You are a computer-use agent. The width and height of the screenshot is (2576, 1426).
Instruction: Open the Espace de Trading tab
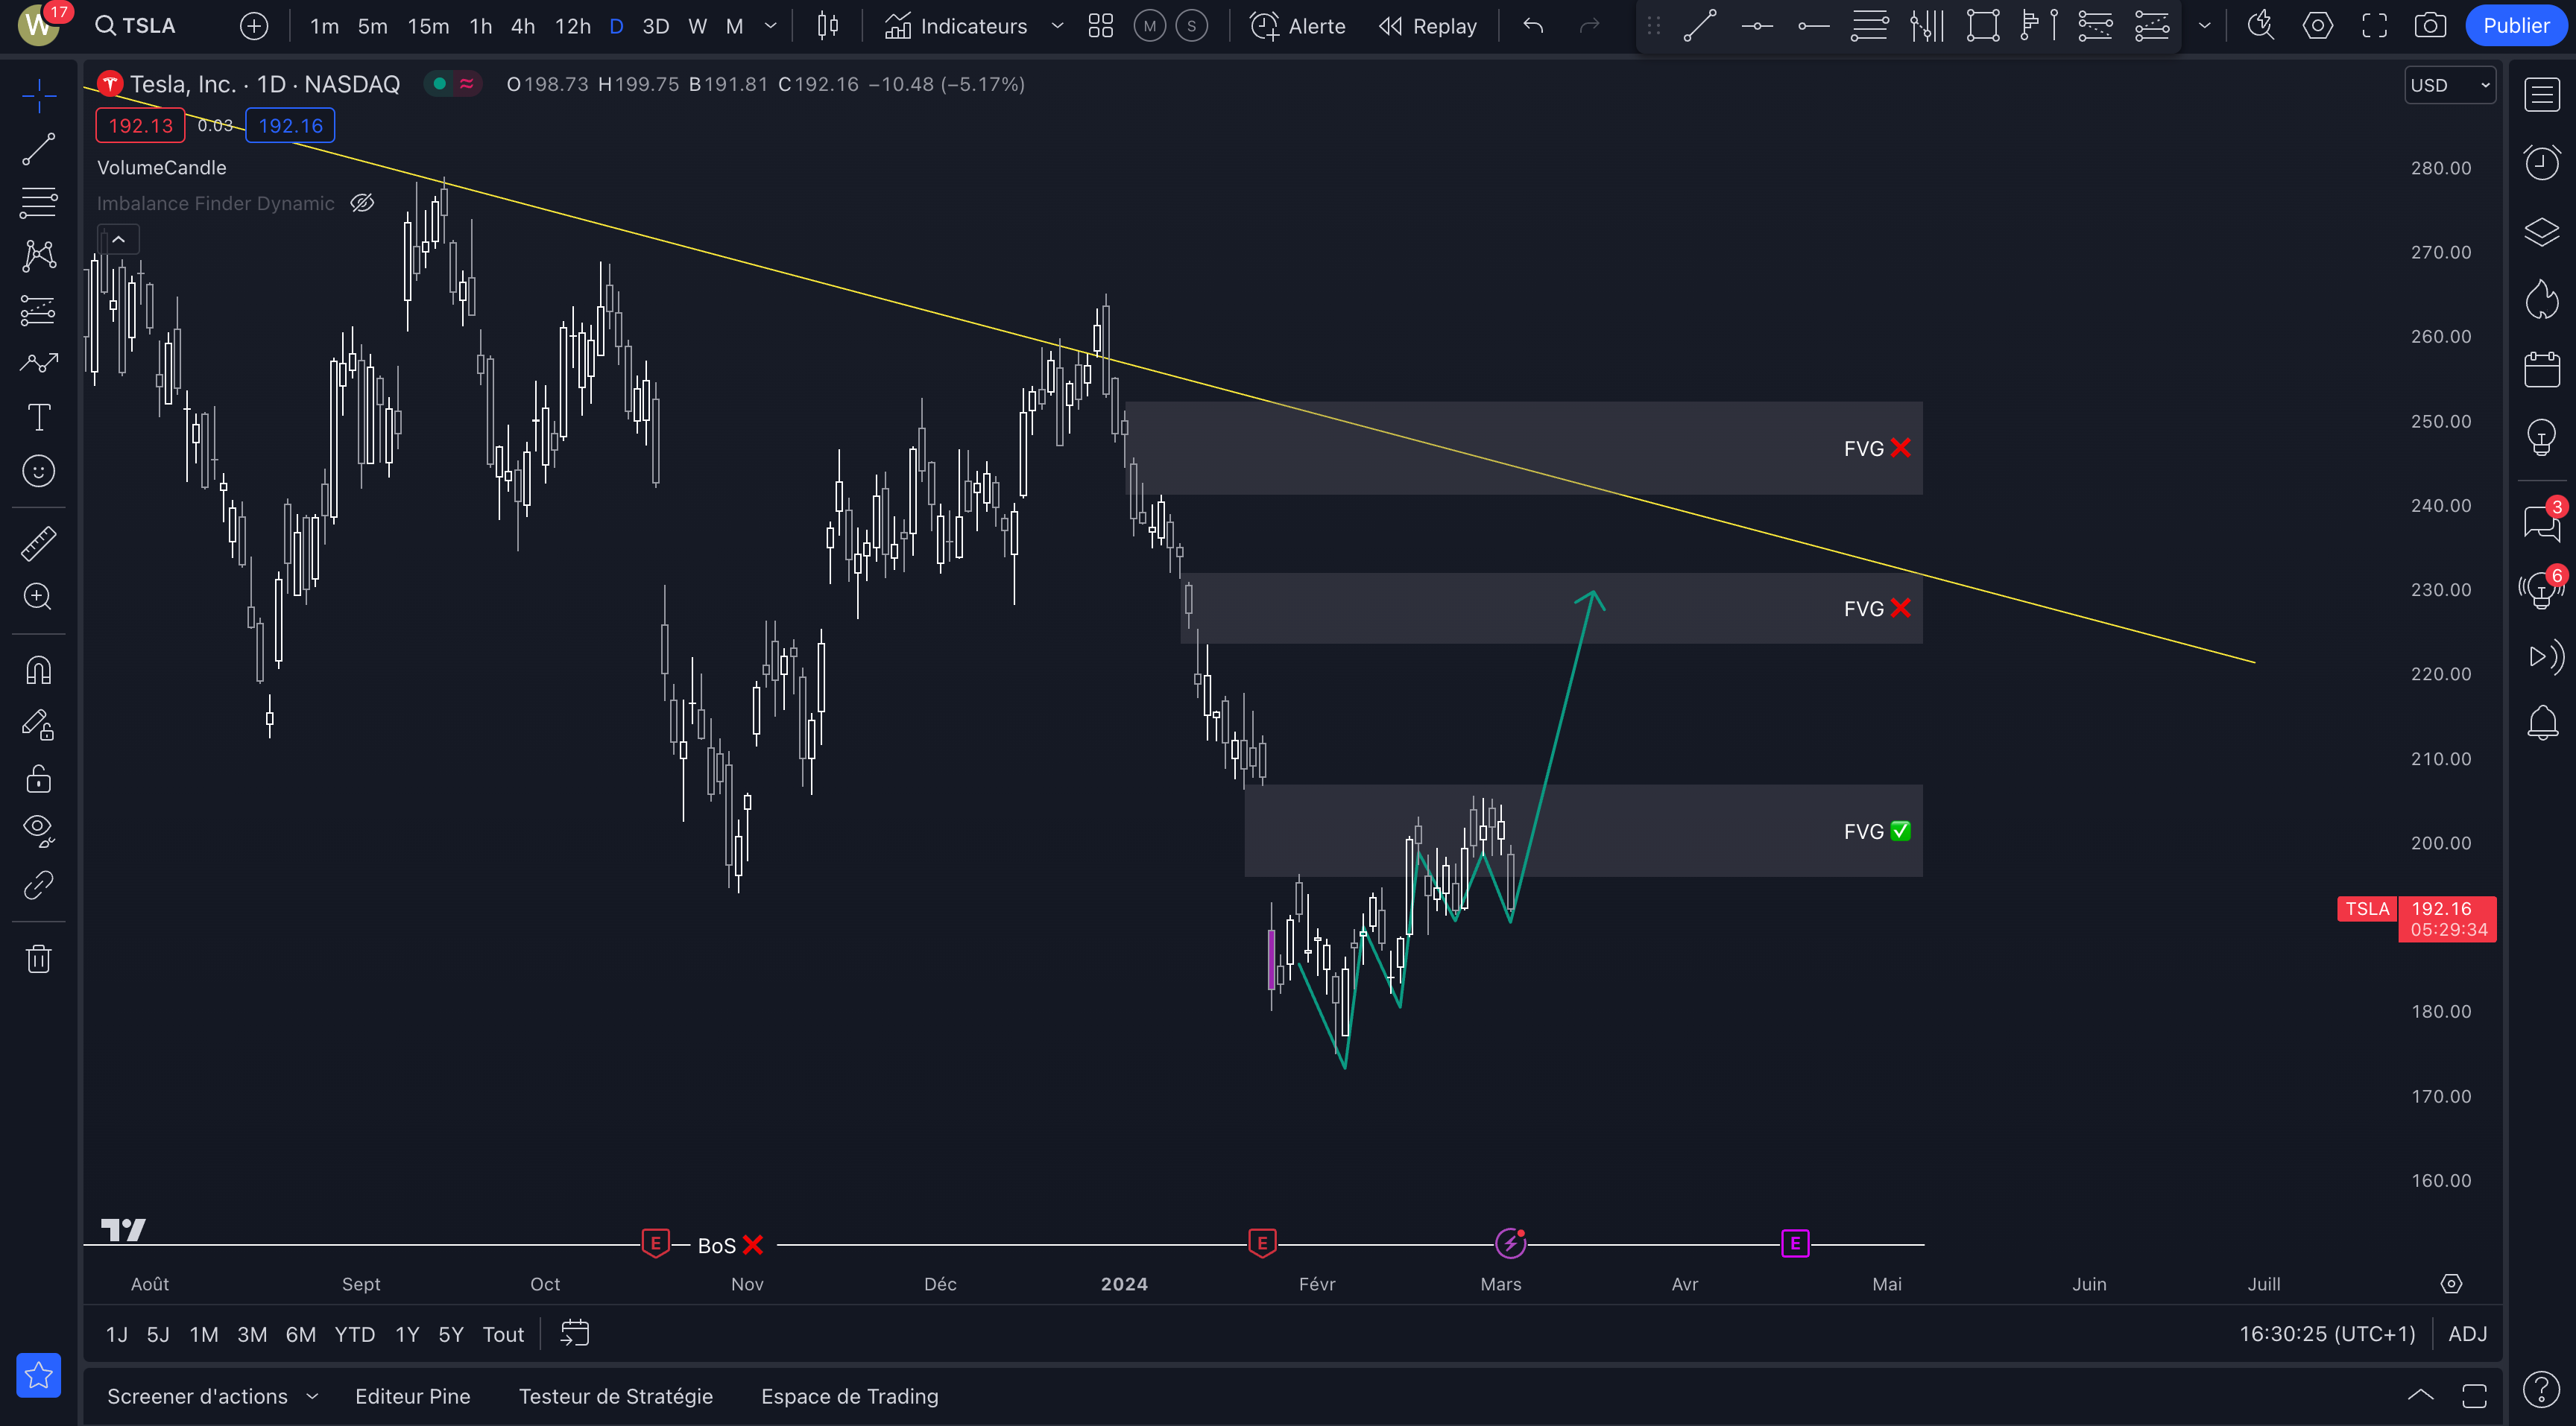point(850,1396)
